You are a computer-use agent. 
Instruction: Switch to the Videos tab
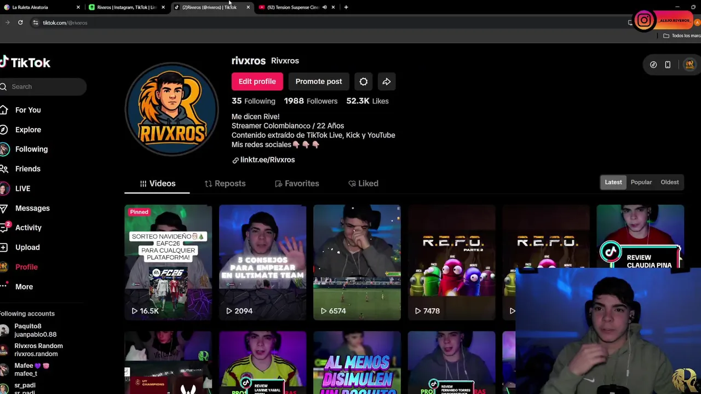click(x=157, y=183)
